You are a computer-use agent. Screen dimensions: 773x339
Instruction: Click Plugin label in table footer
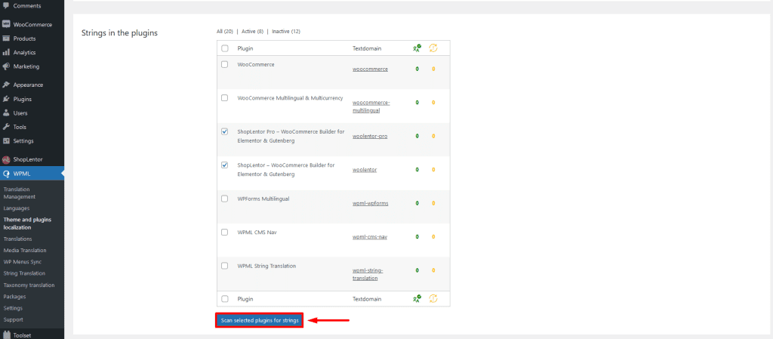coord(245,298)
